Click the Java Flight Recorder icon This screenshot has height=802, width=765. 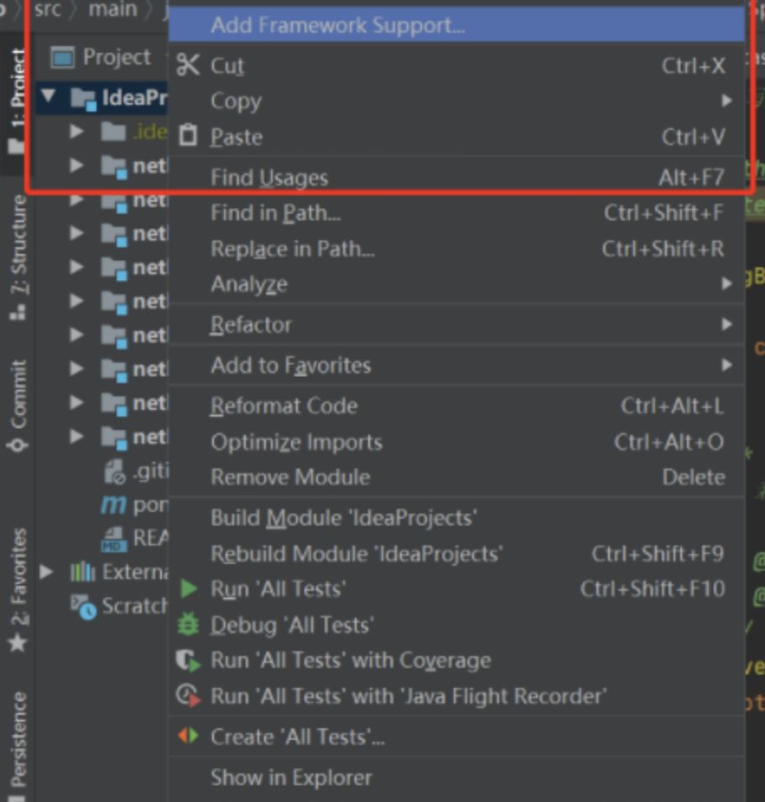(x=189, y=696)
